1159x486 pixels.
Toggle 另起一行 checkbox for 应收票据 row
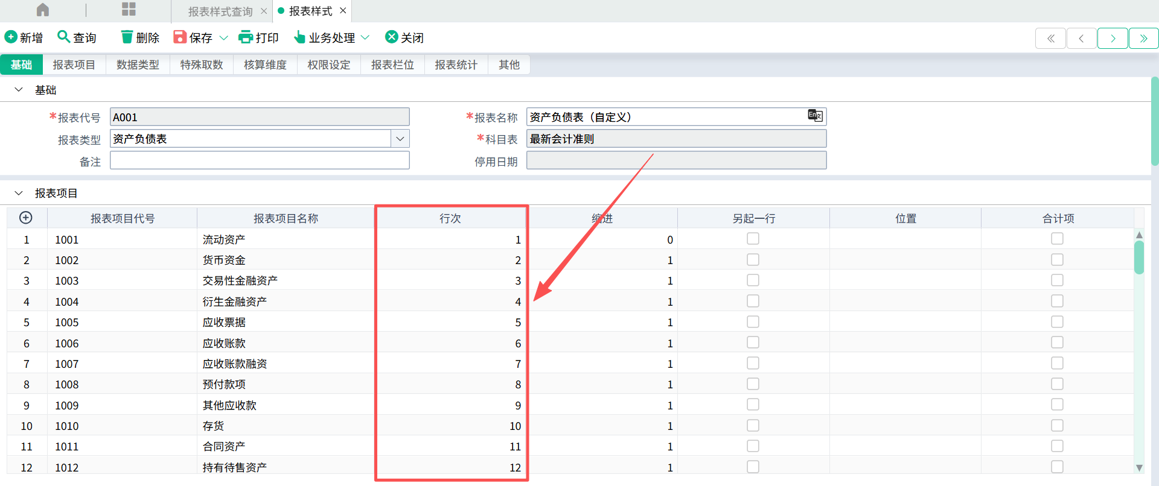753,321
